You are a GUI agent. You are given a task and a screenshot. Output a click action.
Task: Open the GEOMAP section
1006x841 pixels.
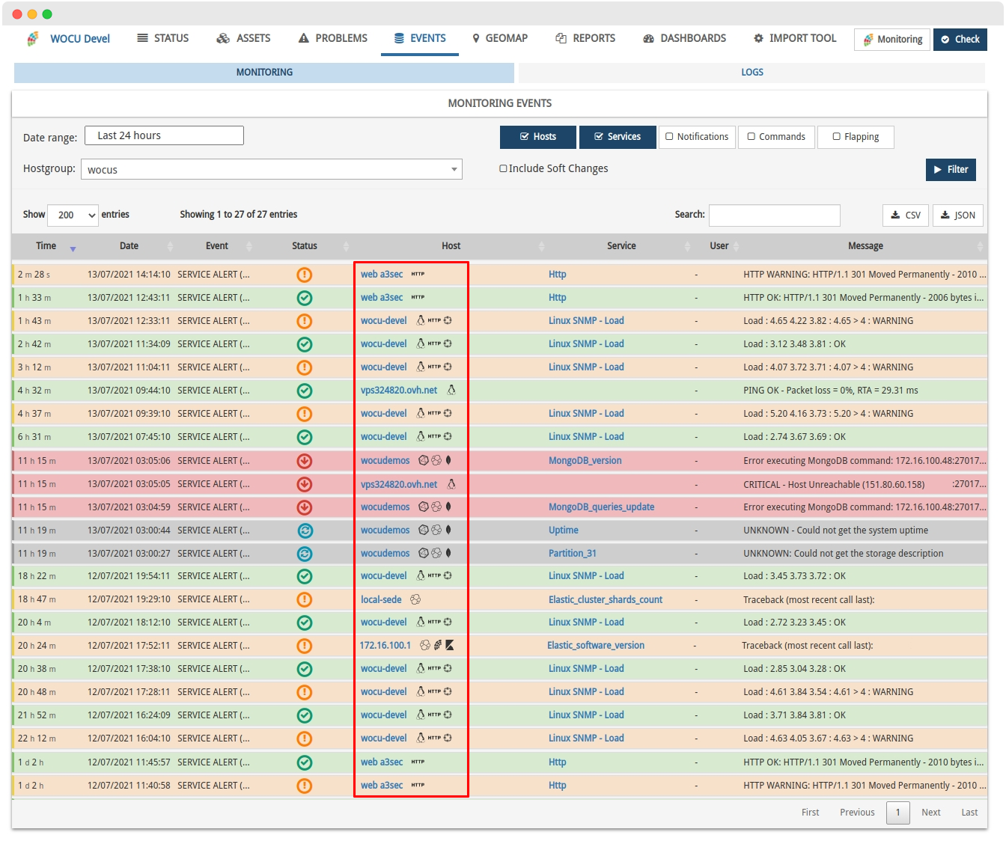pyautogui.click(x=500, y=38)
